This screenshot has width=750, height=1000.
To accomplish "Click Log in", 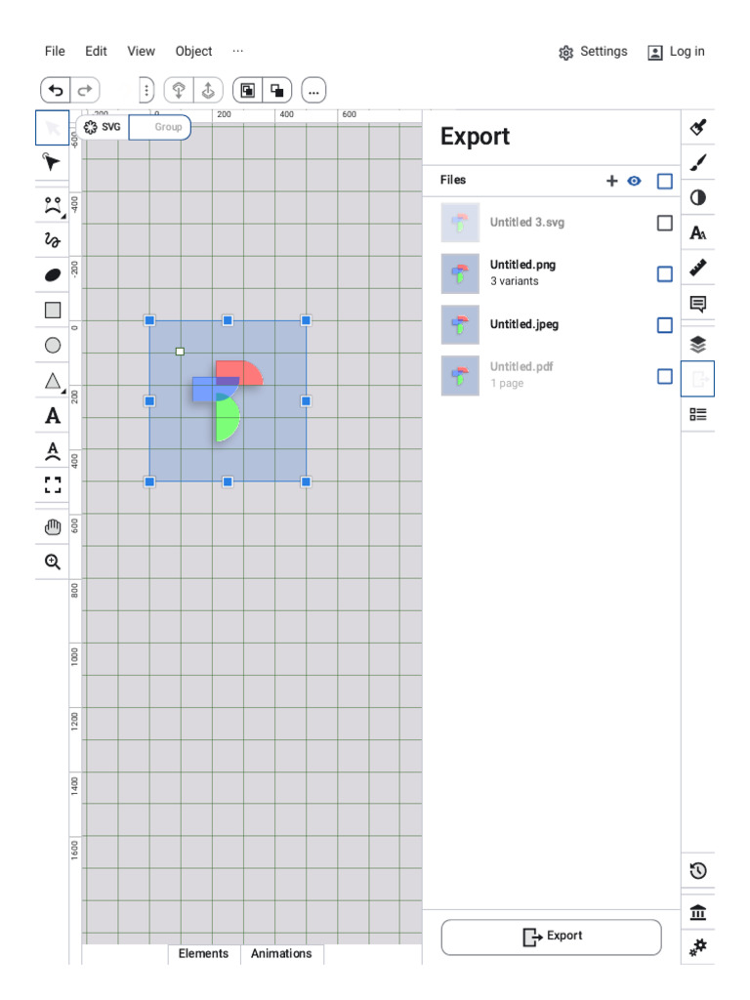I will tap(676, 52).
